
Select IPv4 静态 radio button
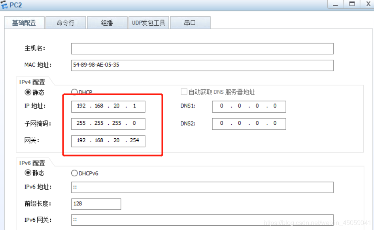pos(28,92)
